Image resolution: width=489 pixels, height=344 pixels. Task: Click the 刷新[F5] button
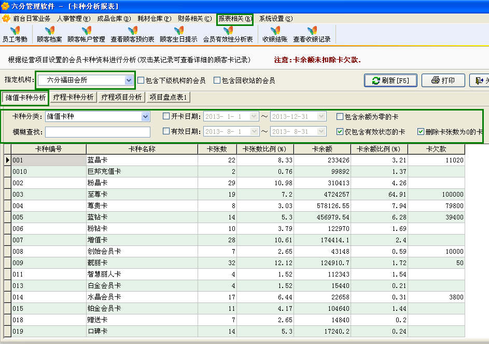[390, 80]
